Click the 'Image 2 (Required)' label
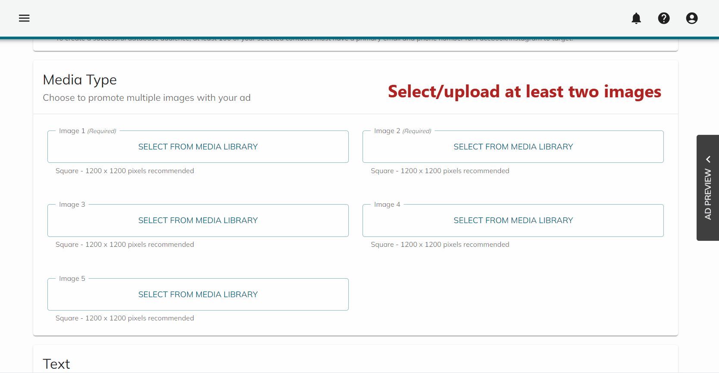Viewport: 719px width, 373px height. pos(403,131)
